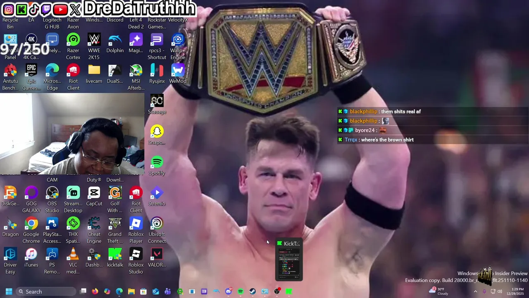This screenshot has width=529, height=298.
Task: Select the rpcs3 Shortcut desktop icon
Action: (x=157, y=46)
